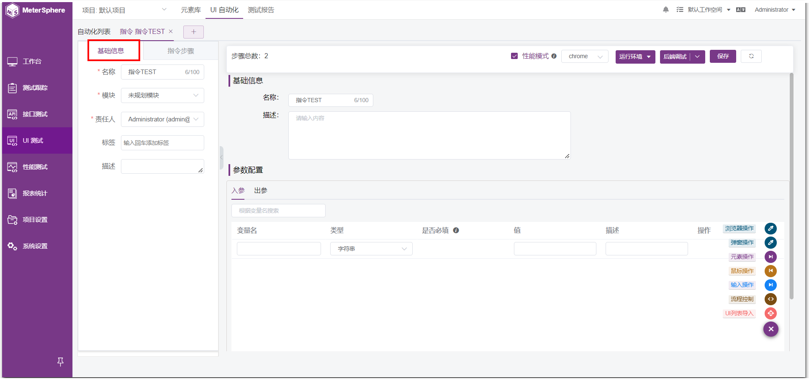Click the UI列表导入 red import icon

click(x=770, y=313)
